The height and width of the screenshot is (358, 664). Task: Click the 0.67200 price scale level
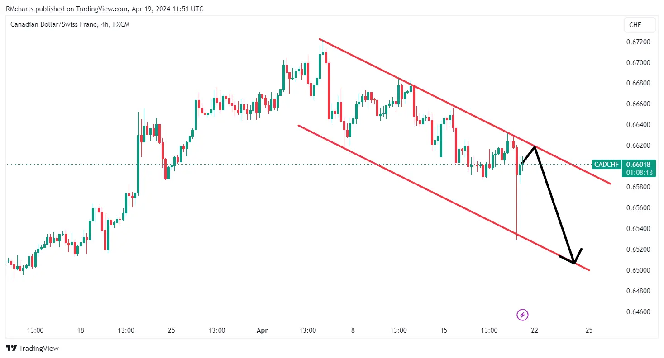coord(639,42)
